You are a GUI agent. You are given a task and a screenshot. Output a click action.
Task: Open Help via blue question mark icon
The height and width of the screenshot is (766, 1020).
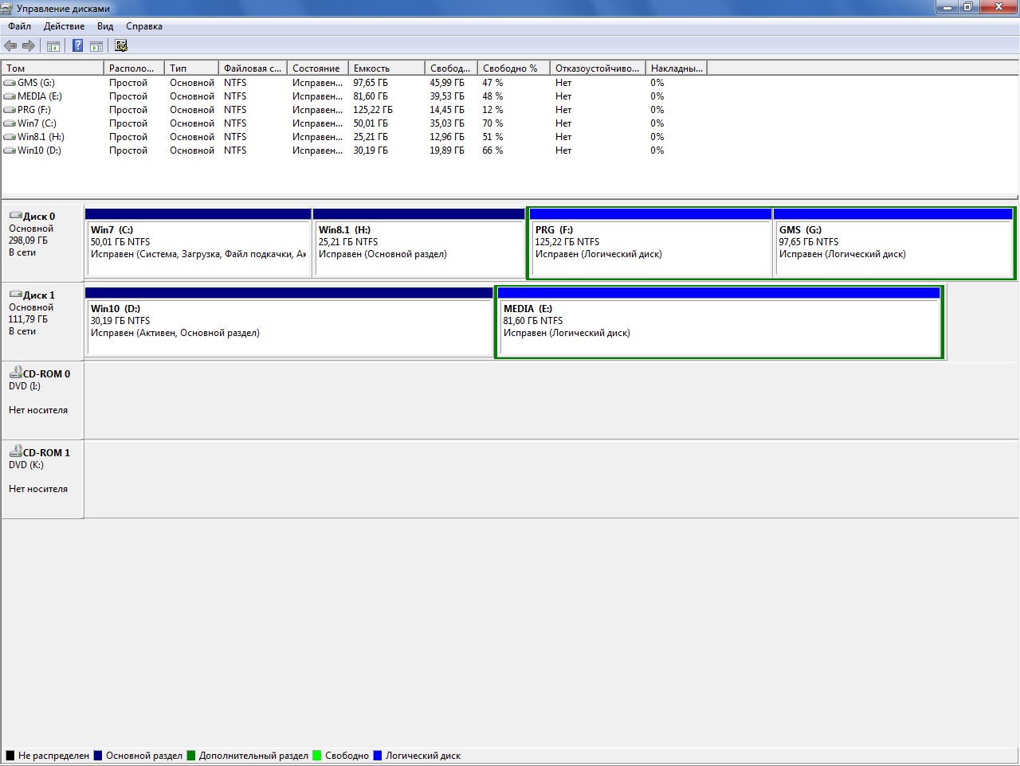coord(77,46)
